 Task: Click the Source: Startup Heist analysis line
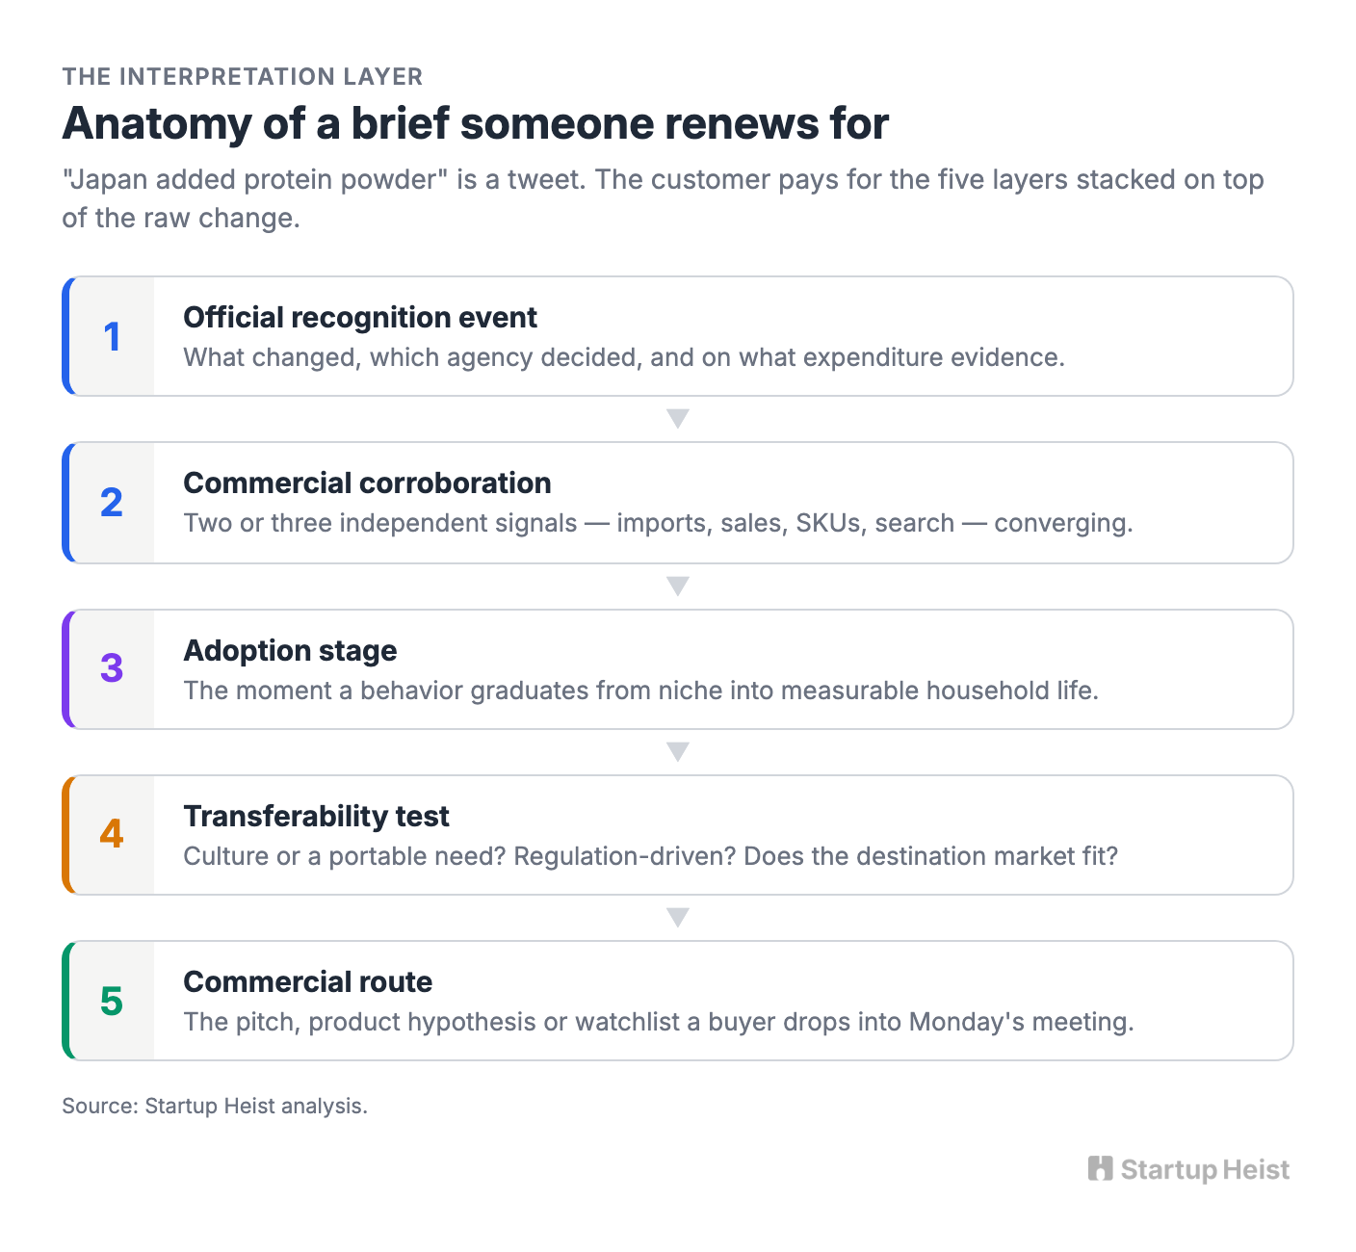tap(215, 1106)
